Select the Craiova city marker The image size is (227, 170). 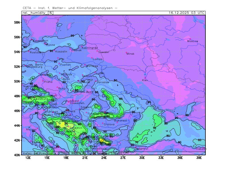click(103, 123)
